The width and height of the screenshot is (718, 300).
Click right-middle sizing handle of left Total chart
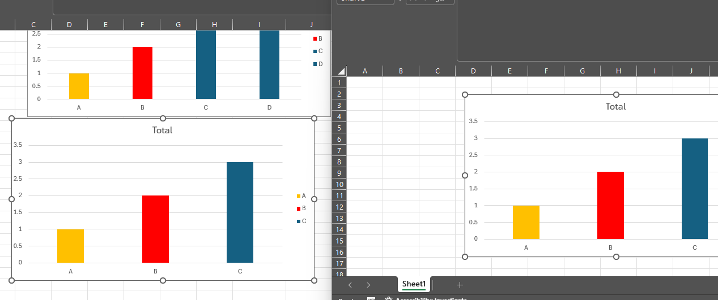(315, 199)
